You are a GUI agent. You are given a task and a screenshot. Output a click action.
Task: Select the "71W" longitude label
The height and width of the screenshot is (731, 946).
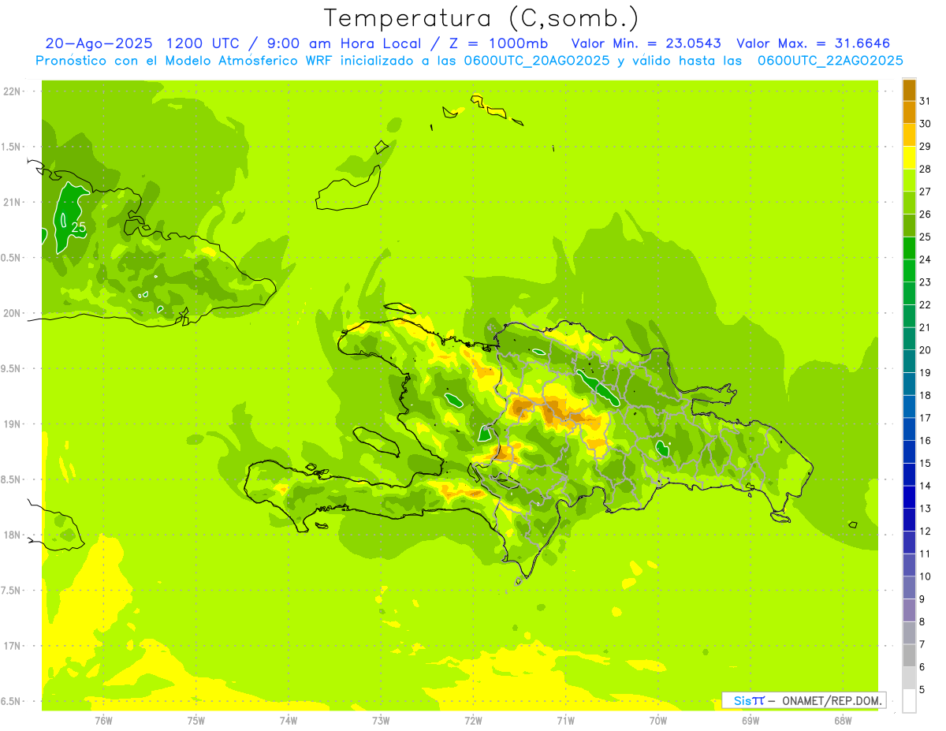(x=565, y=722)
